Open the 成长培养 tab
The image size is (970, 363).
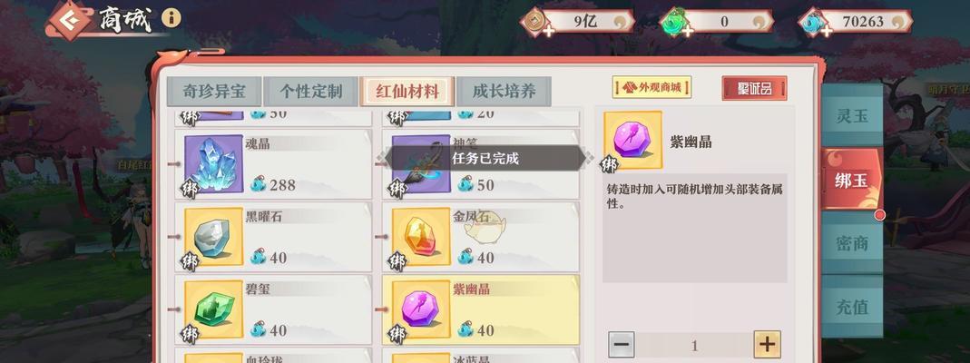pos(505,93)
